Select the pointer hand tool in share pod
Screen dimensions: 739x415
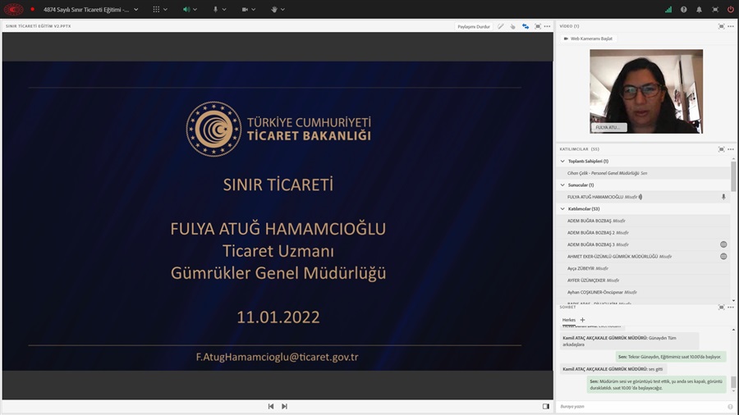coord(512,26)
